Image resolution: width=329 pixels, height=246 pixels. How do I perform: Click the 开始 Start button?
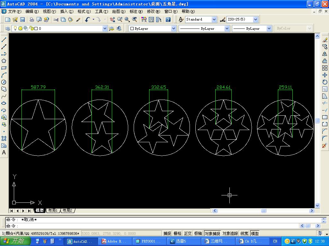15,241
